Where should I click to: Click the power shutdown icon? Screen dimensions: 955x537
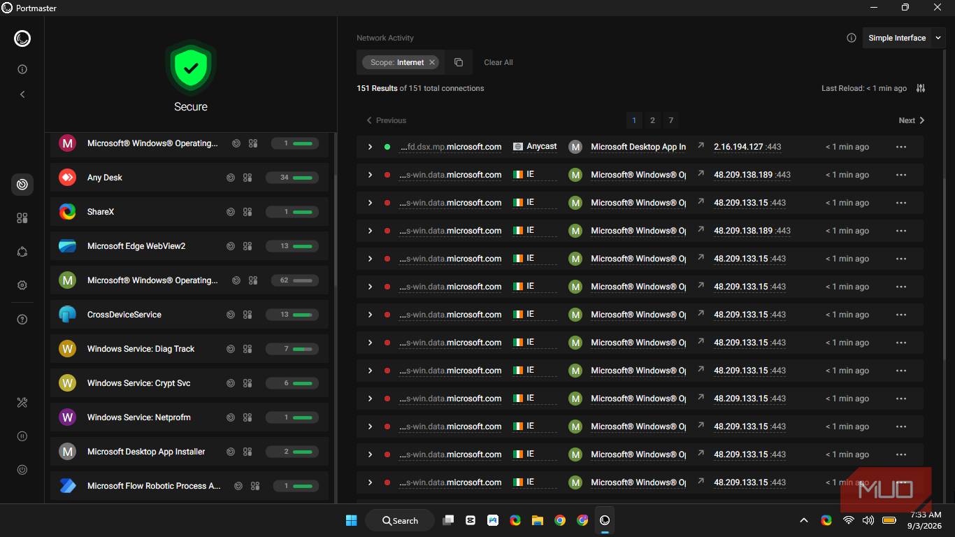[22, 470]
